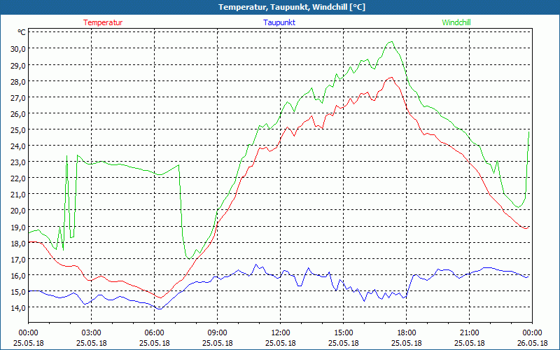
Task: Select the 28,0 y-axis value
Action: click(18, 81)
